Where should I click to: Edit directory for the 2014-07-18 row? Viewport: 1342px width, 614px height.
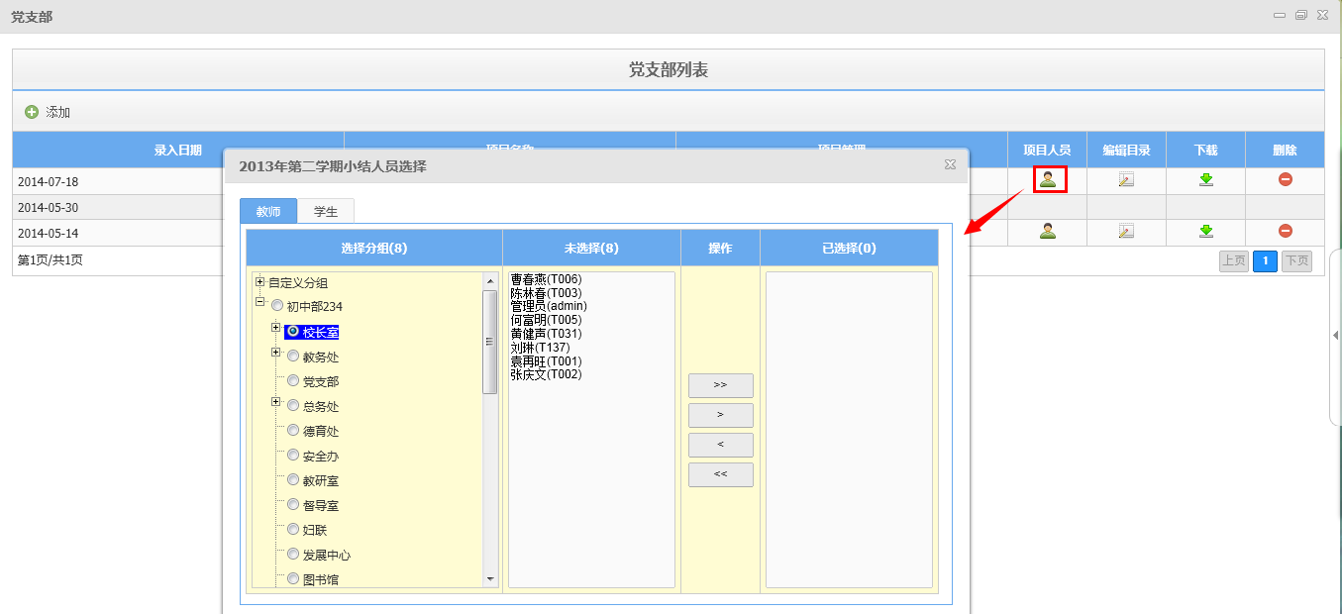1126,179
